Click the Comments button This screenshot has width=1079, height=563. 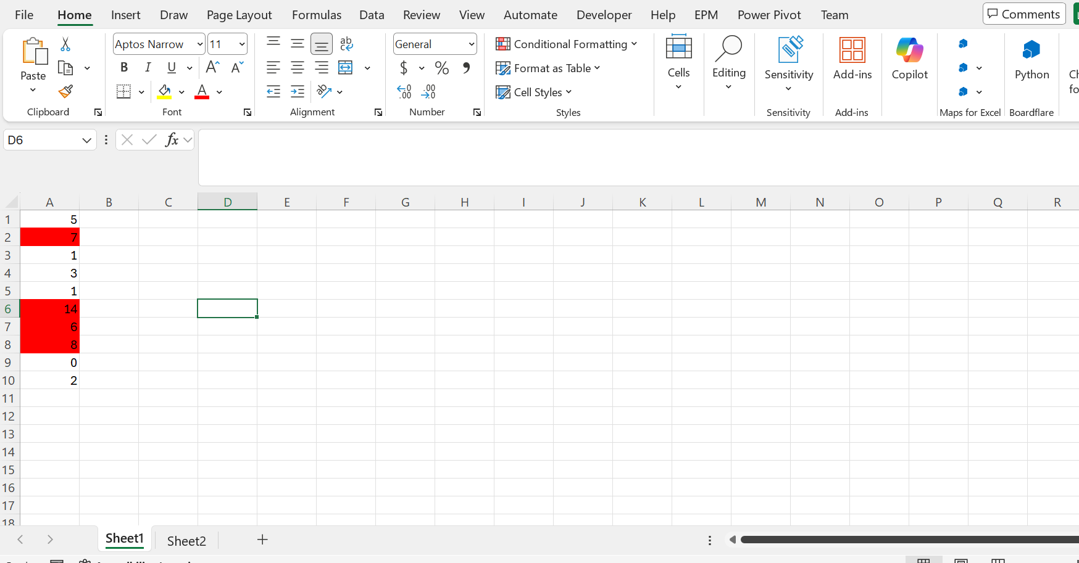[1024, 14]
